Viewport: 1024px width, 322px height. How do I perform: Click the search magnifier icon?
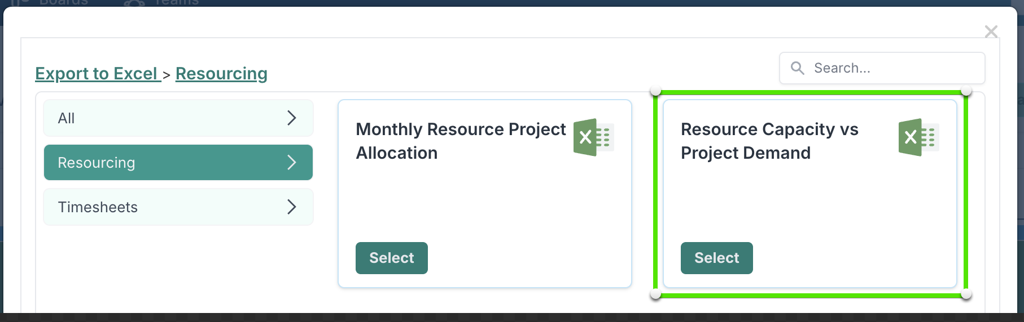tap(797, 68)
